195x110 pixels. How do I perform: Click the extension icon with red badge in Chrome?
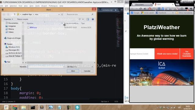(x=186, y=9)
